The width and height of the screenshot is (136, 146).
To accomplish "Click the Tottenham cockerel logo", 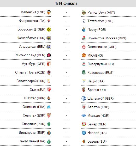I will pos(84,21).
